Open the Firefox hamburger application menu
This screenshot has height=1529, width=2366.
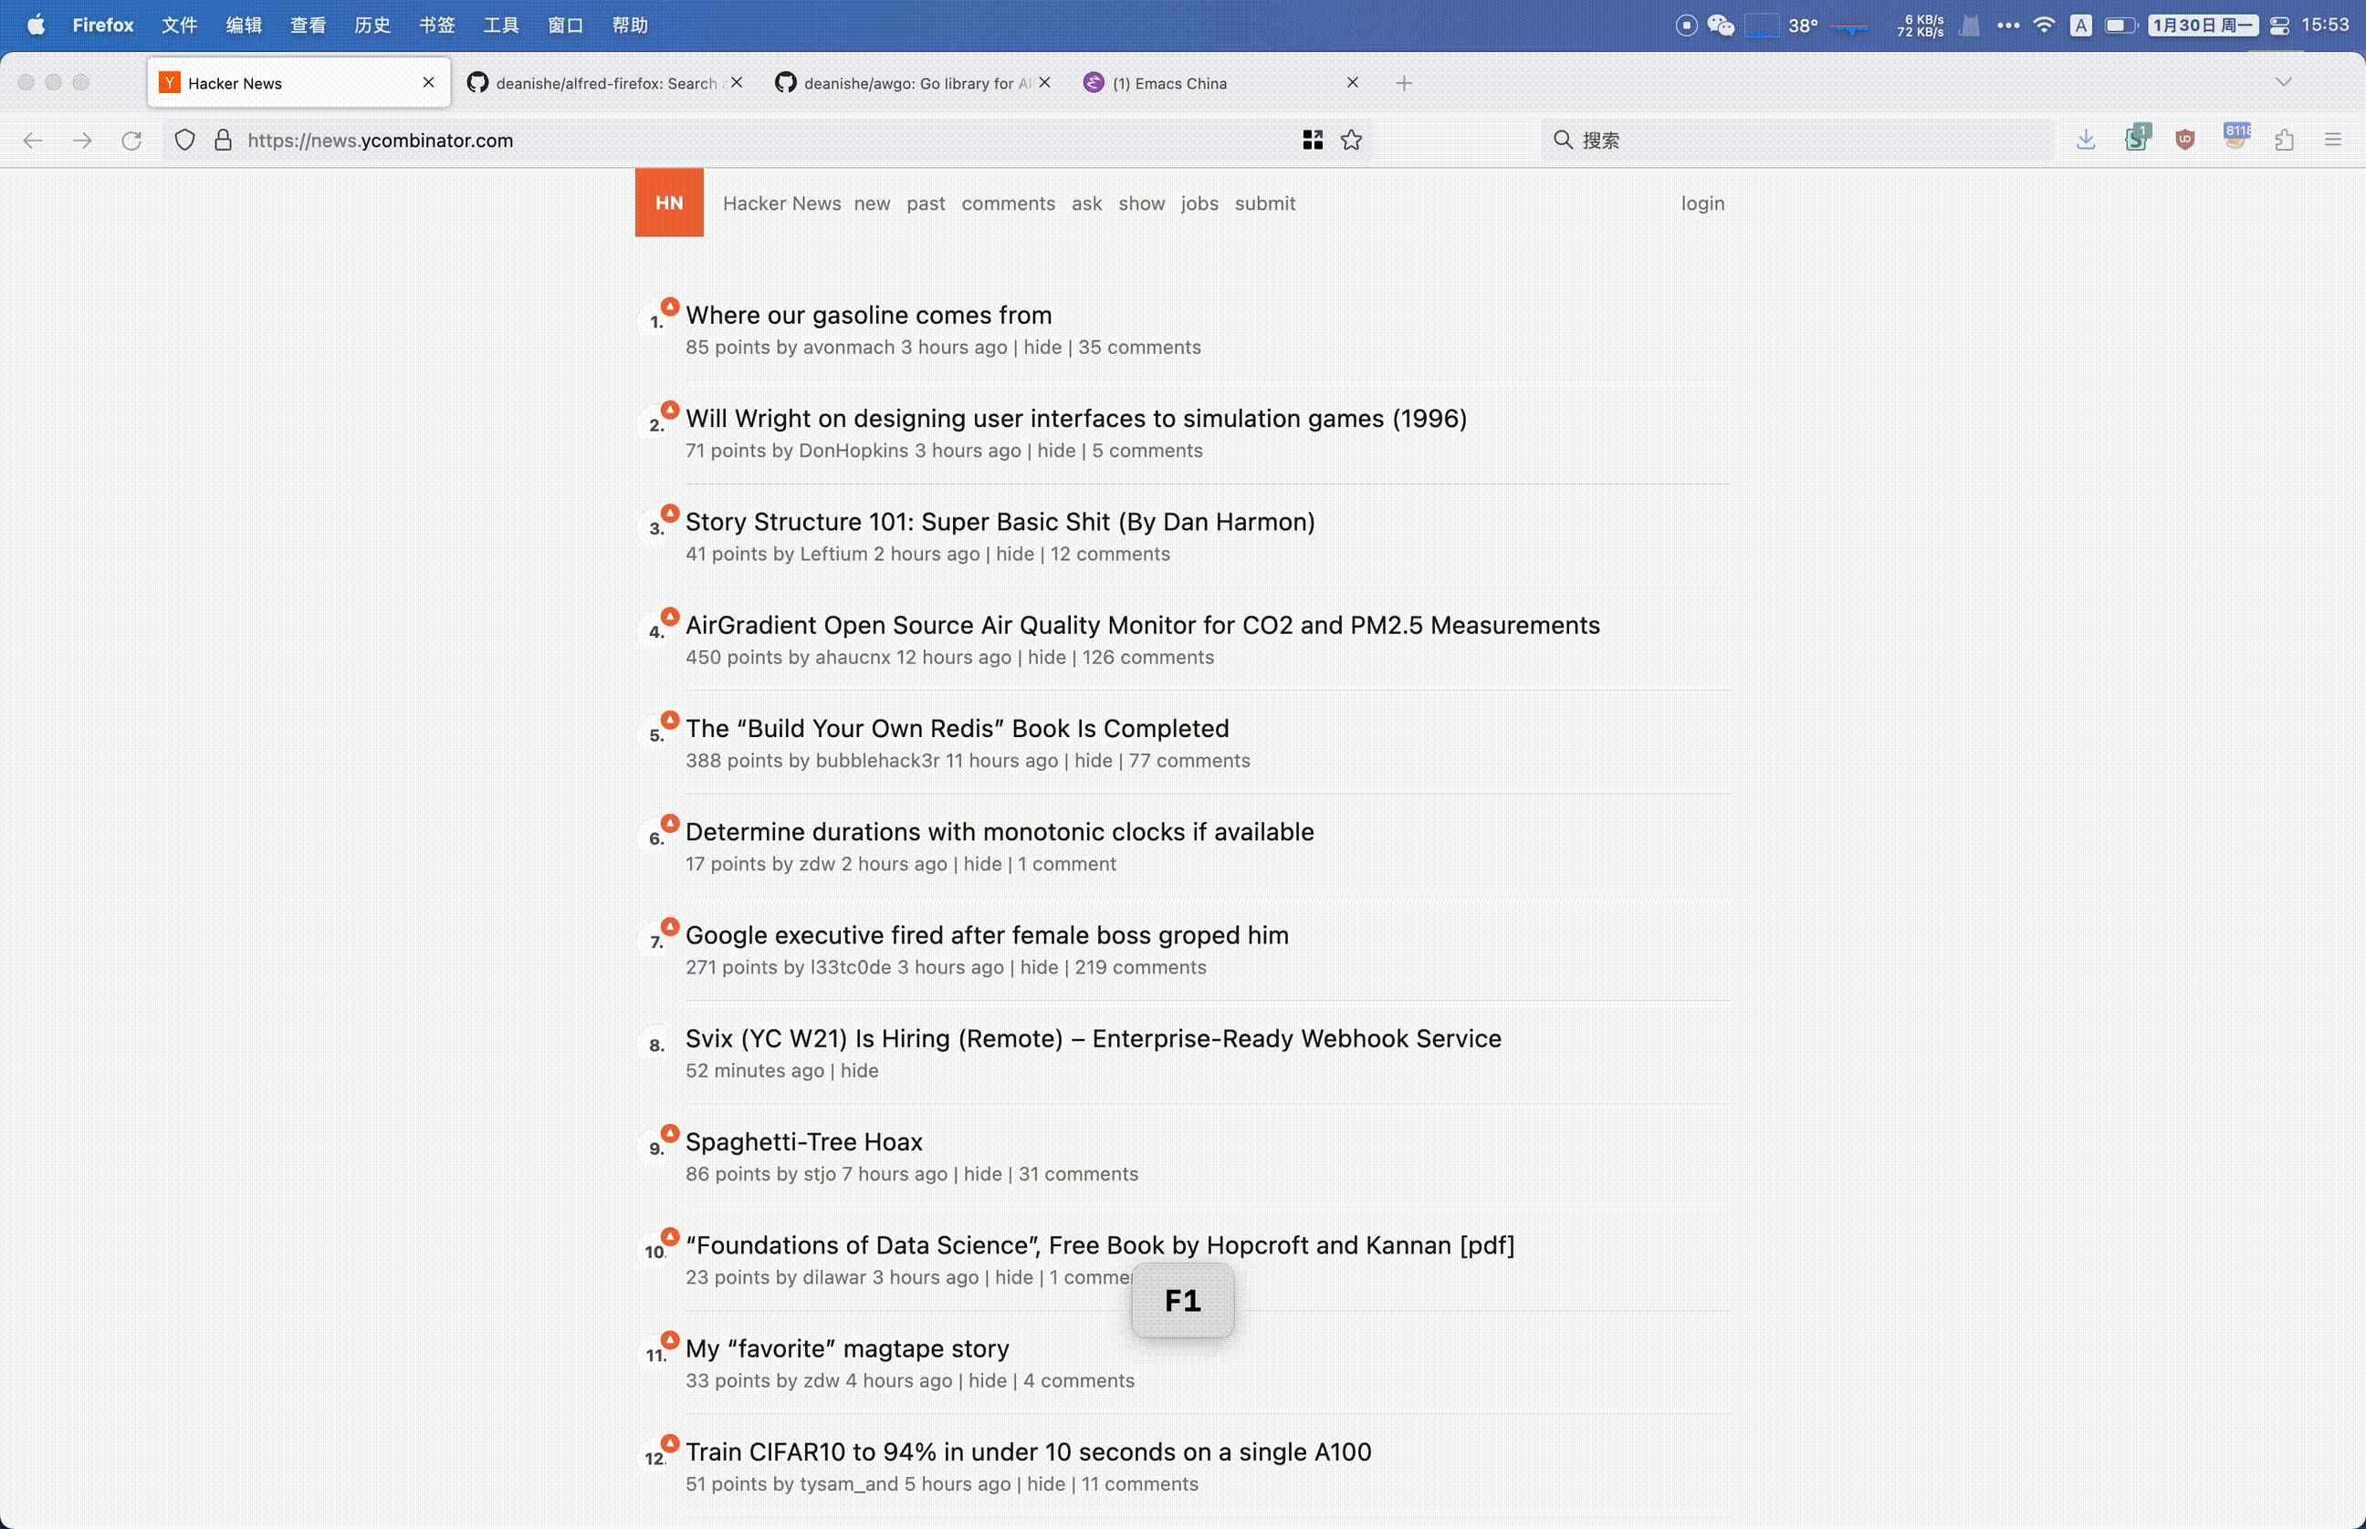click(2333, 140)
